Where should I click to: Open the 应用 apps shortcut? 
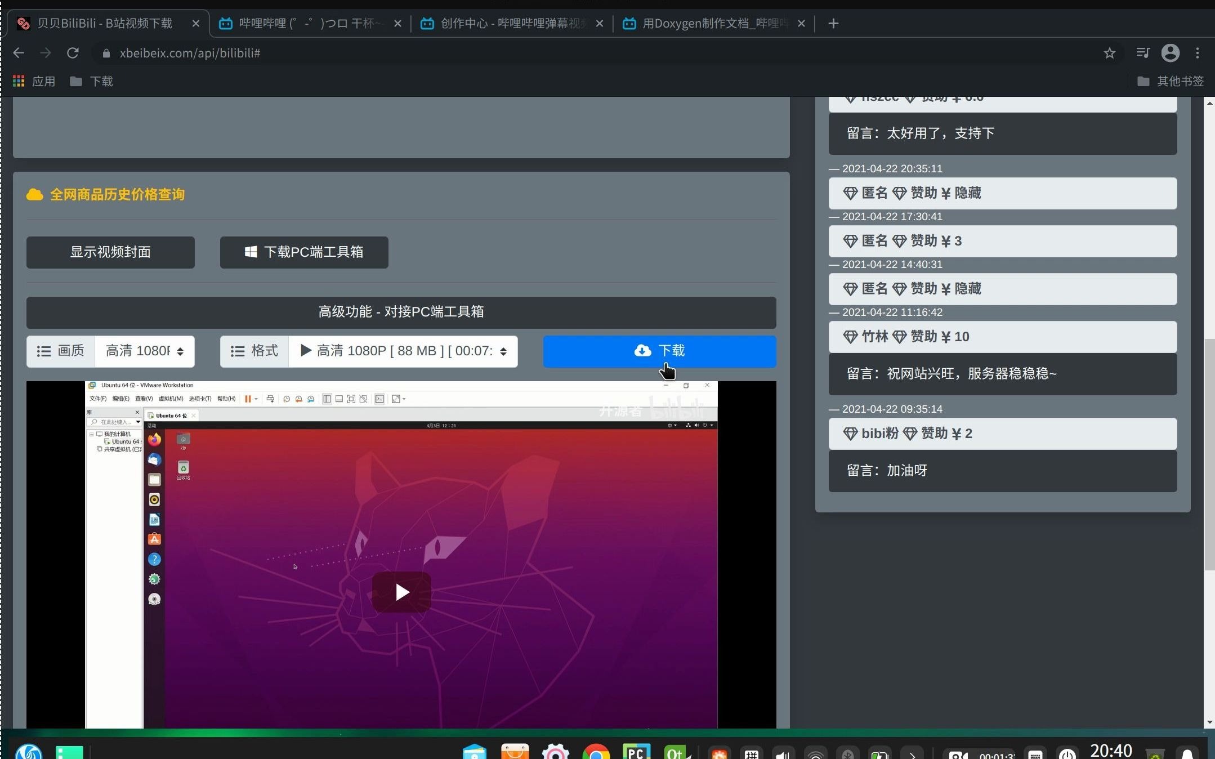[34, 81]
